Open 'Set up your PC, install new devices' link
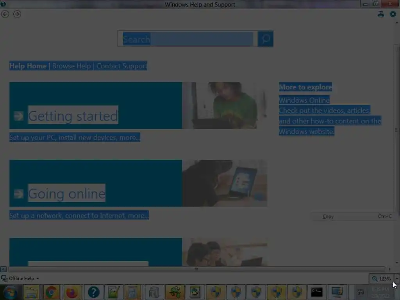The width and height of the screenshot is (400, 300). tap(75, 137)
